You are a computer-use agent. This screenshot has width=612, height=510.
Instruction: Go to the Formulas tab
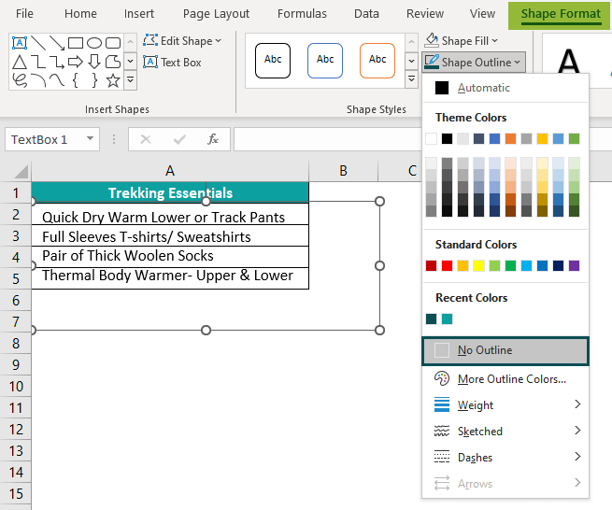tap(302, 14)
